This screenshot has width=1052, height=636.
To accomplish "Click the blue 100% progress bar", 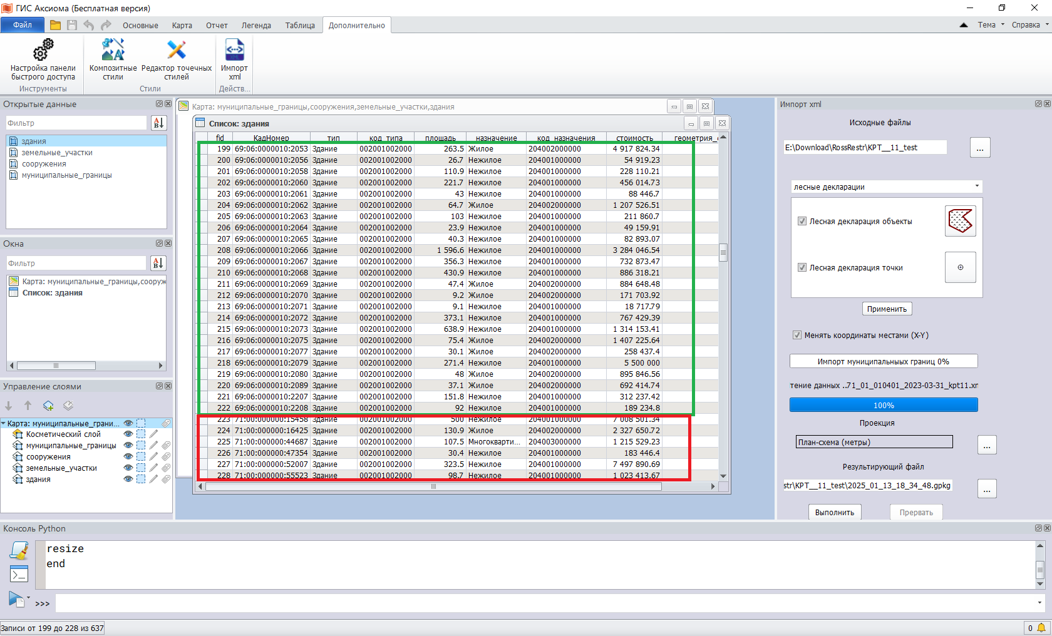I will click(x=883, y=405).
